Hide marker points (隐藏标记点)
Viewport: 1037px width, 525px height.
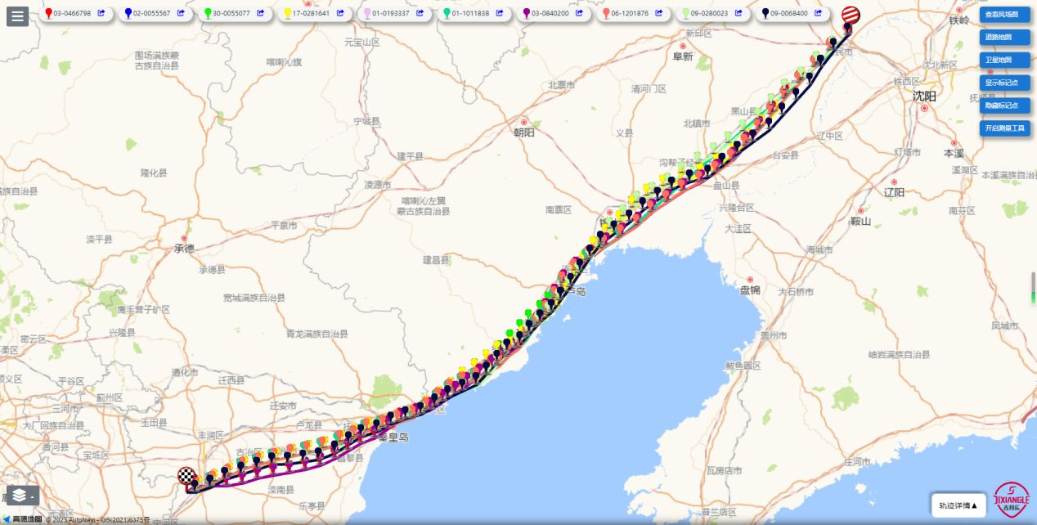1004,105
